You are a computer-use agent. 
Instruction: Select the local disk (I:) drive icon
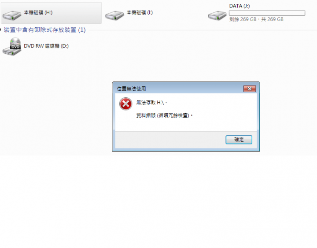[114, 15]
